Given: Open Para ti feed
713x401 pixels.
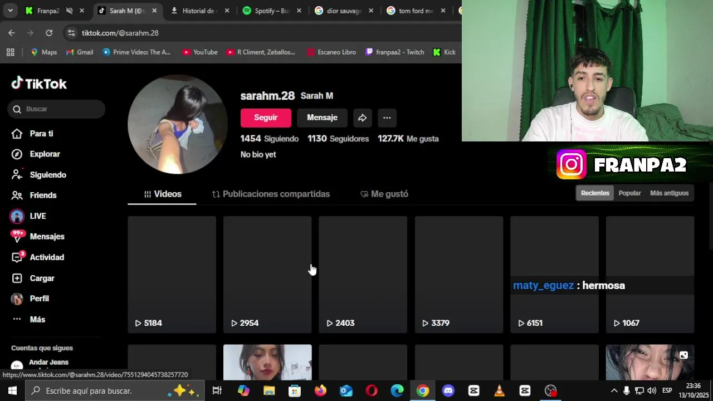Looking at the screenshot, I should (32, 134).
